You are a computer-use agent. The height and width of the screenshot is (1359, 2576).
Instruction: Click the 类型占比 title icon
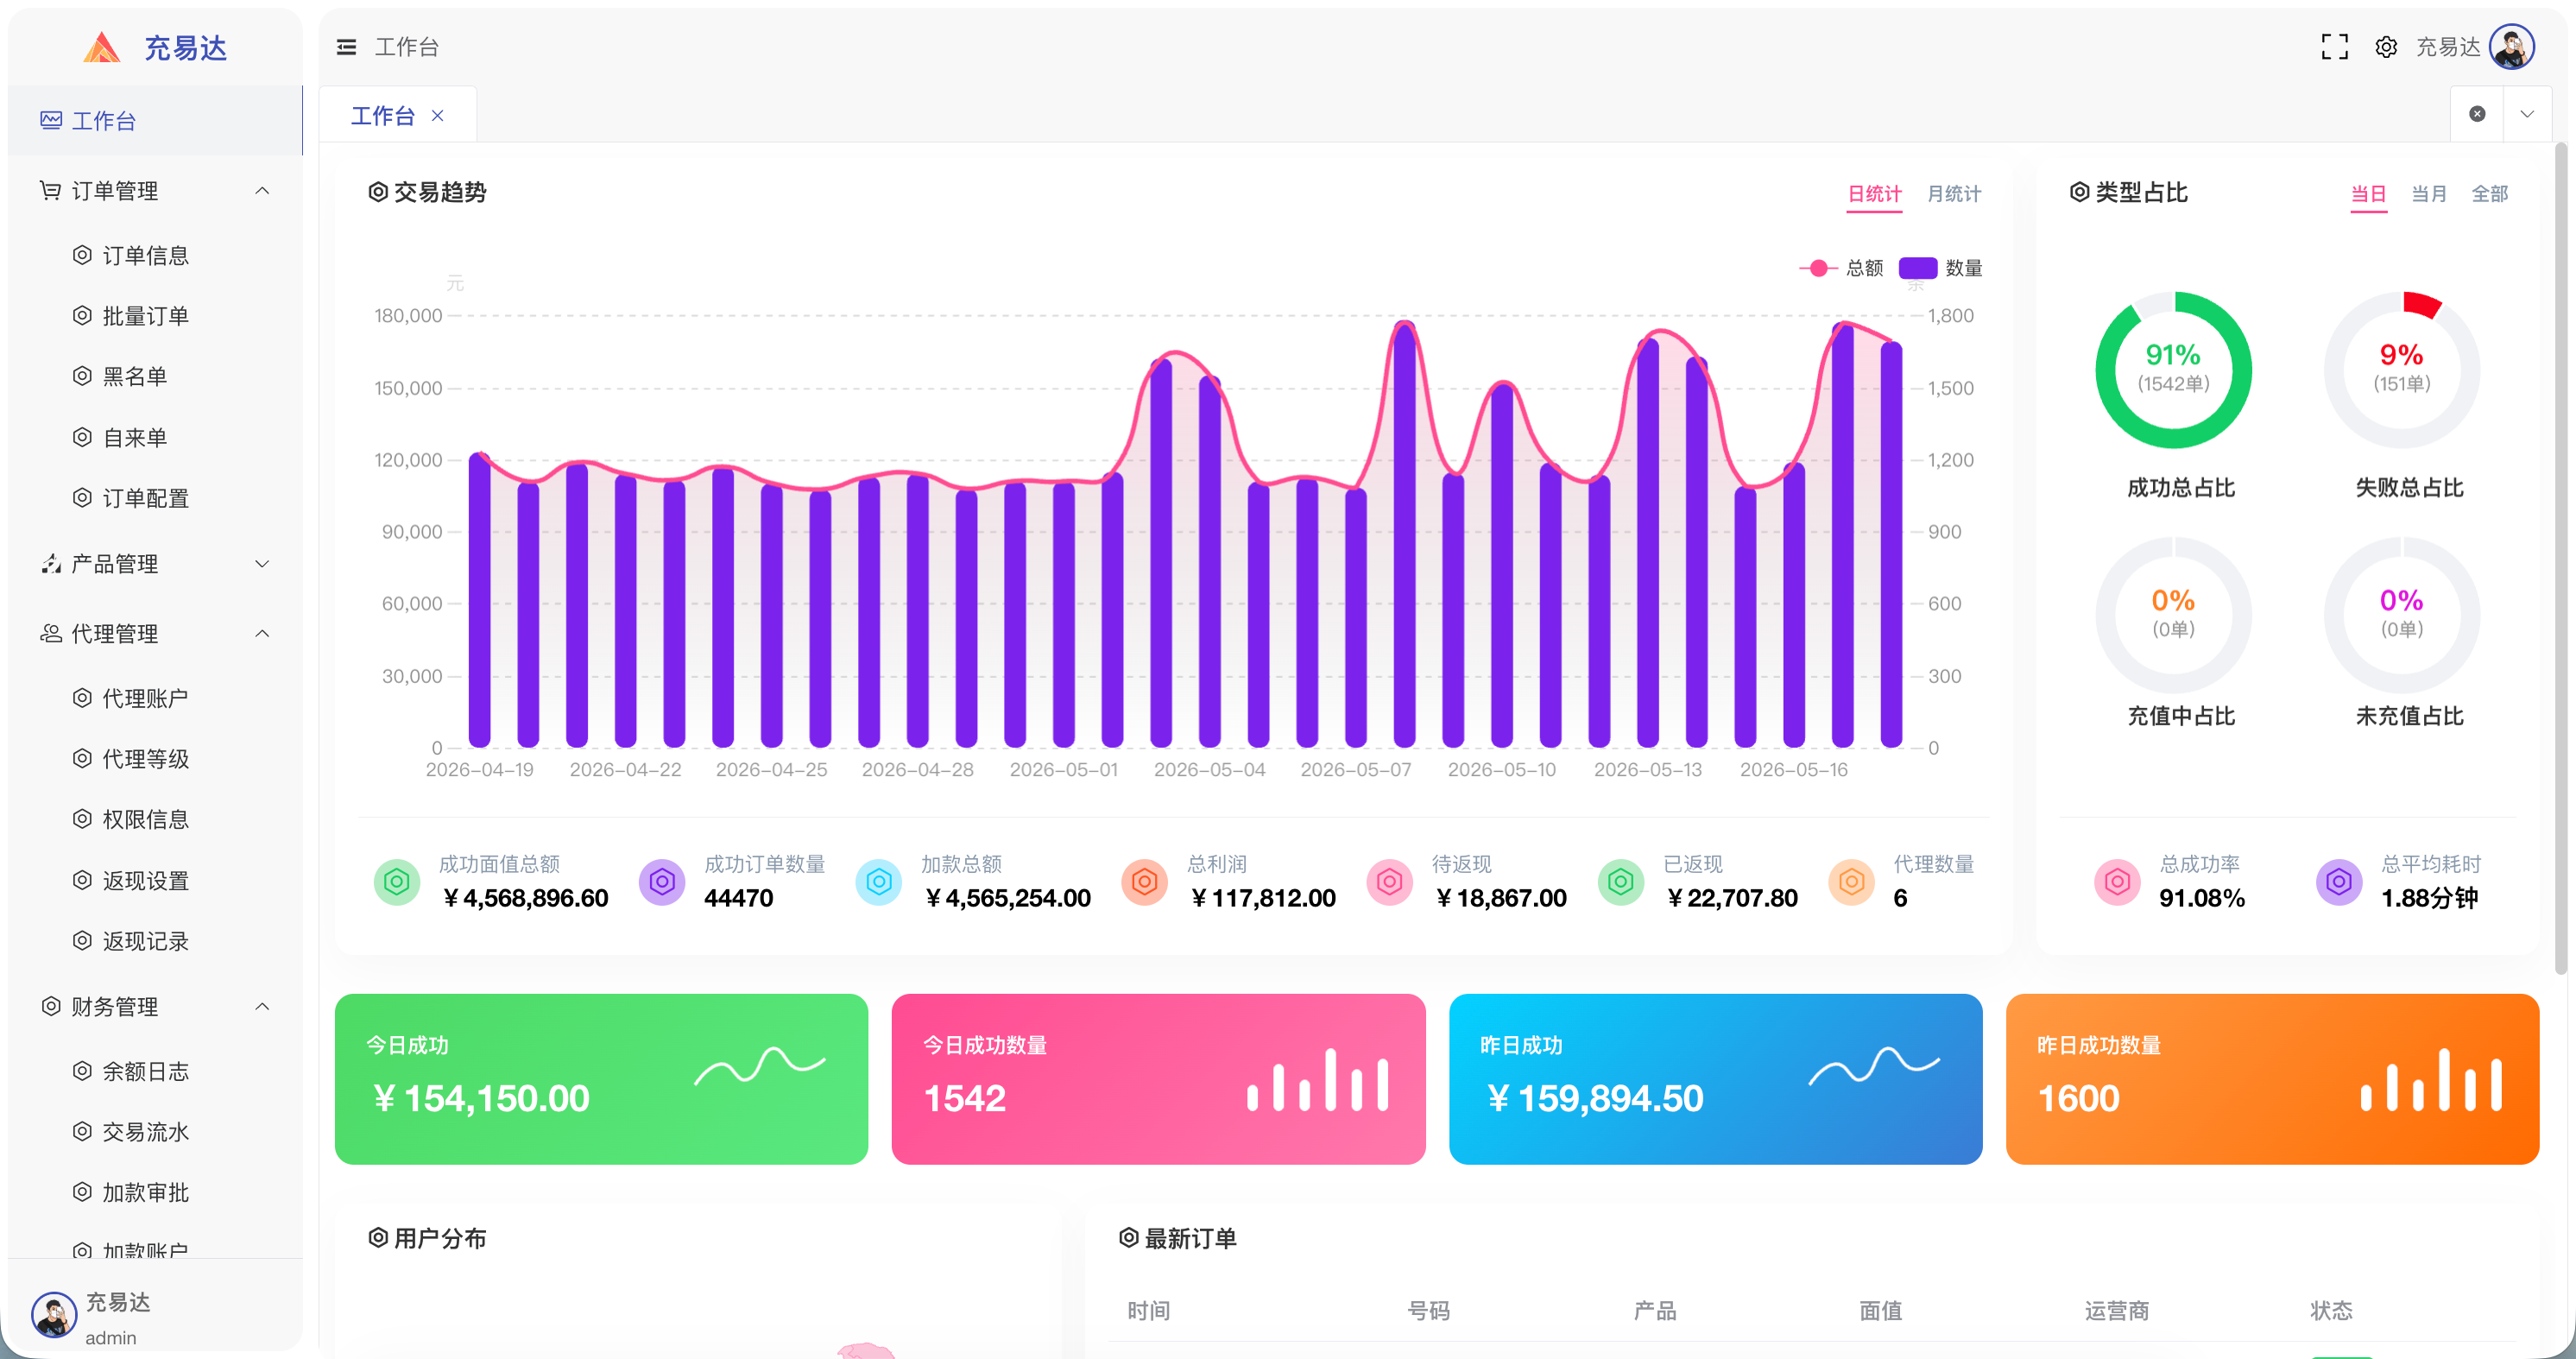coord(2079,192)
